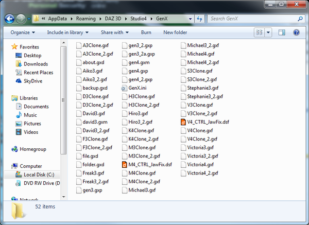Open the recent pages dropdown arrow
The width and height of the screenshot is (309, 225).
click(29, 19)
